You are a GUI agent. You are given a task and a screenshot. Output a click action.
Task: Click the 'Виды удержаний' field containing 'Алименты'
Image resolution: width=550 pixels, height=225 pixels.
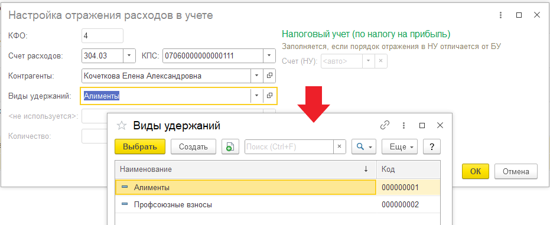pos(165,95)
